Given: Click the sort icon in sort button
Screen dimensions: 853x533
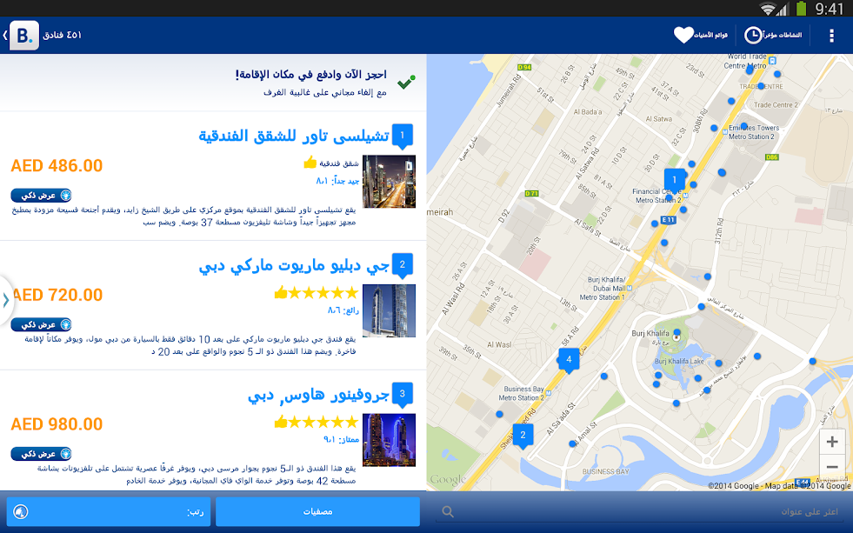Looking at the screenshot, I should coord(21,511).
